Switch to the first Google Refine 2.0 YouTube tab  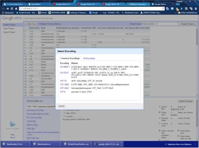click(63, 4)
